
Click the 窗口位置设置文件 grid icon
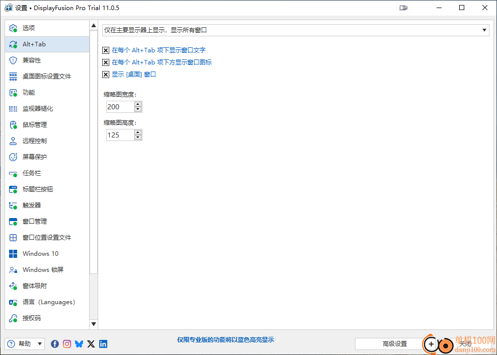(x=13, y=238)
